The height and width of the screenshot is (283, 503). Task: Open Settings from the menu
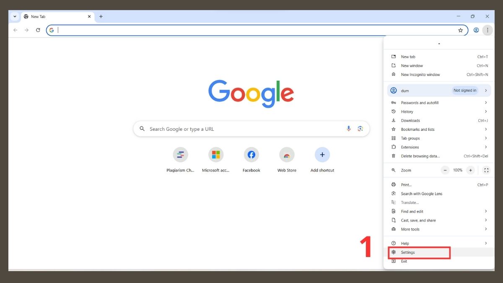point(439,252)
